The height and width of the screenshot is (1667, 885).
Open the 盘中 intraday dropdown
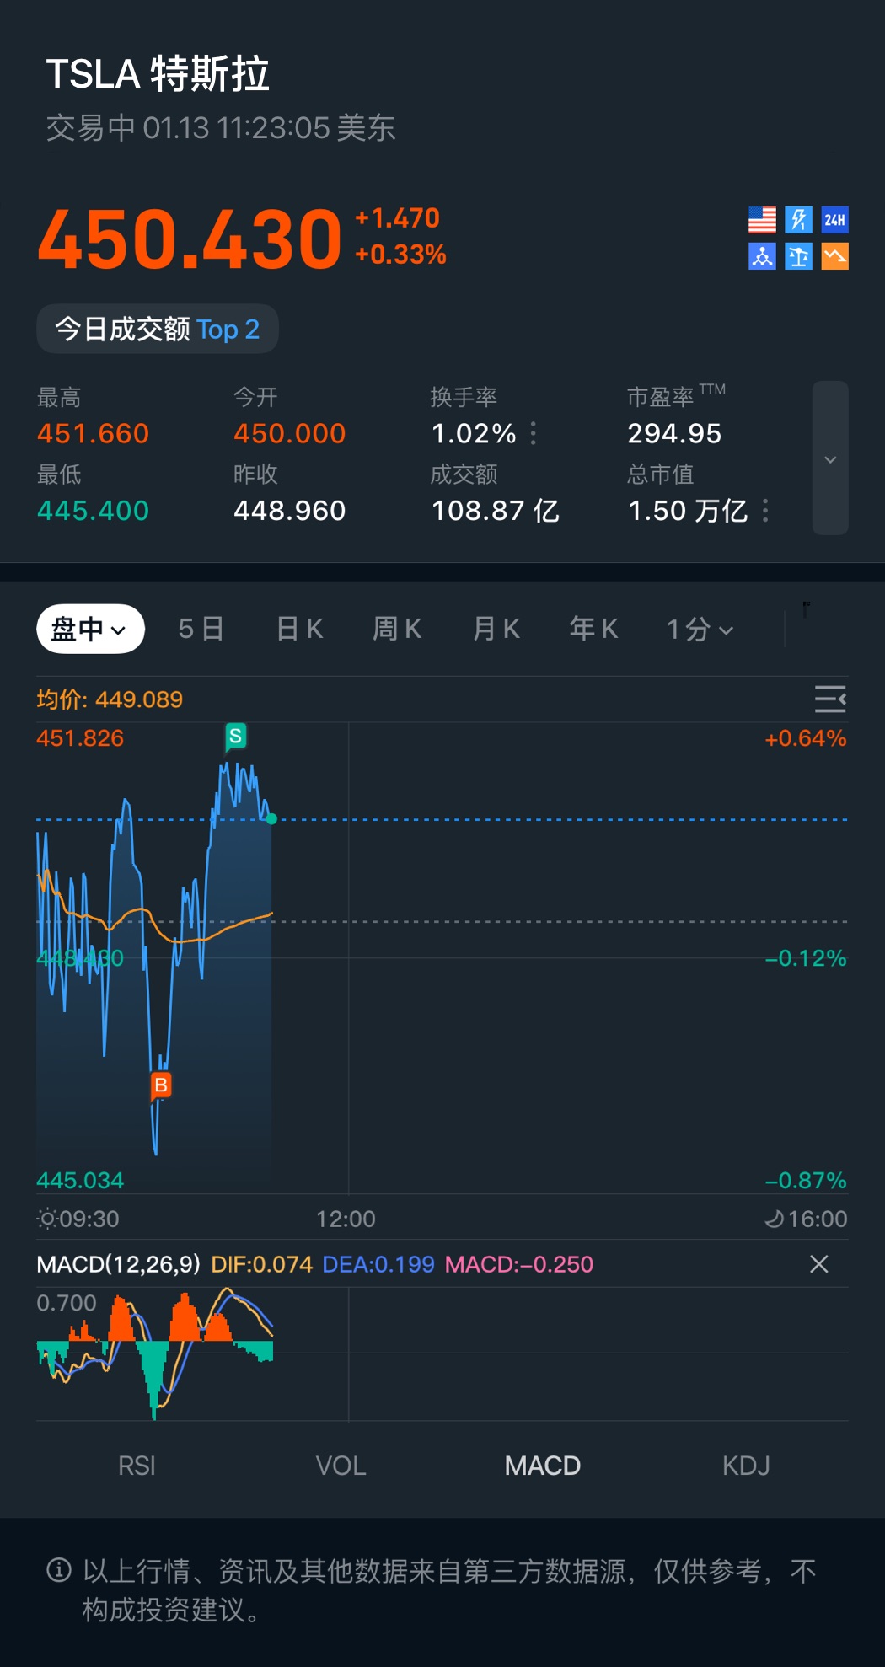[90, 629]
